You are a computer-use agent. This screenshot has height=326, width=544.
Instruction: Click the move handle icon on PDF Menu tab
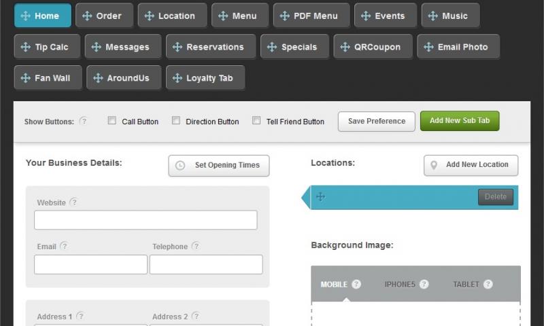coord(284,16)
